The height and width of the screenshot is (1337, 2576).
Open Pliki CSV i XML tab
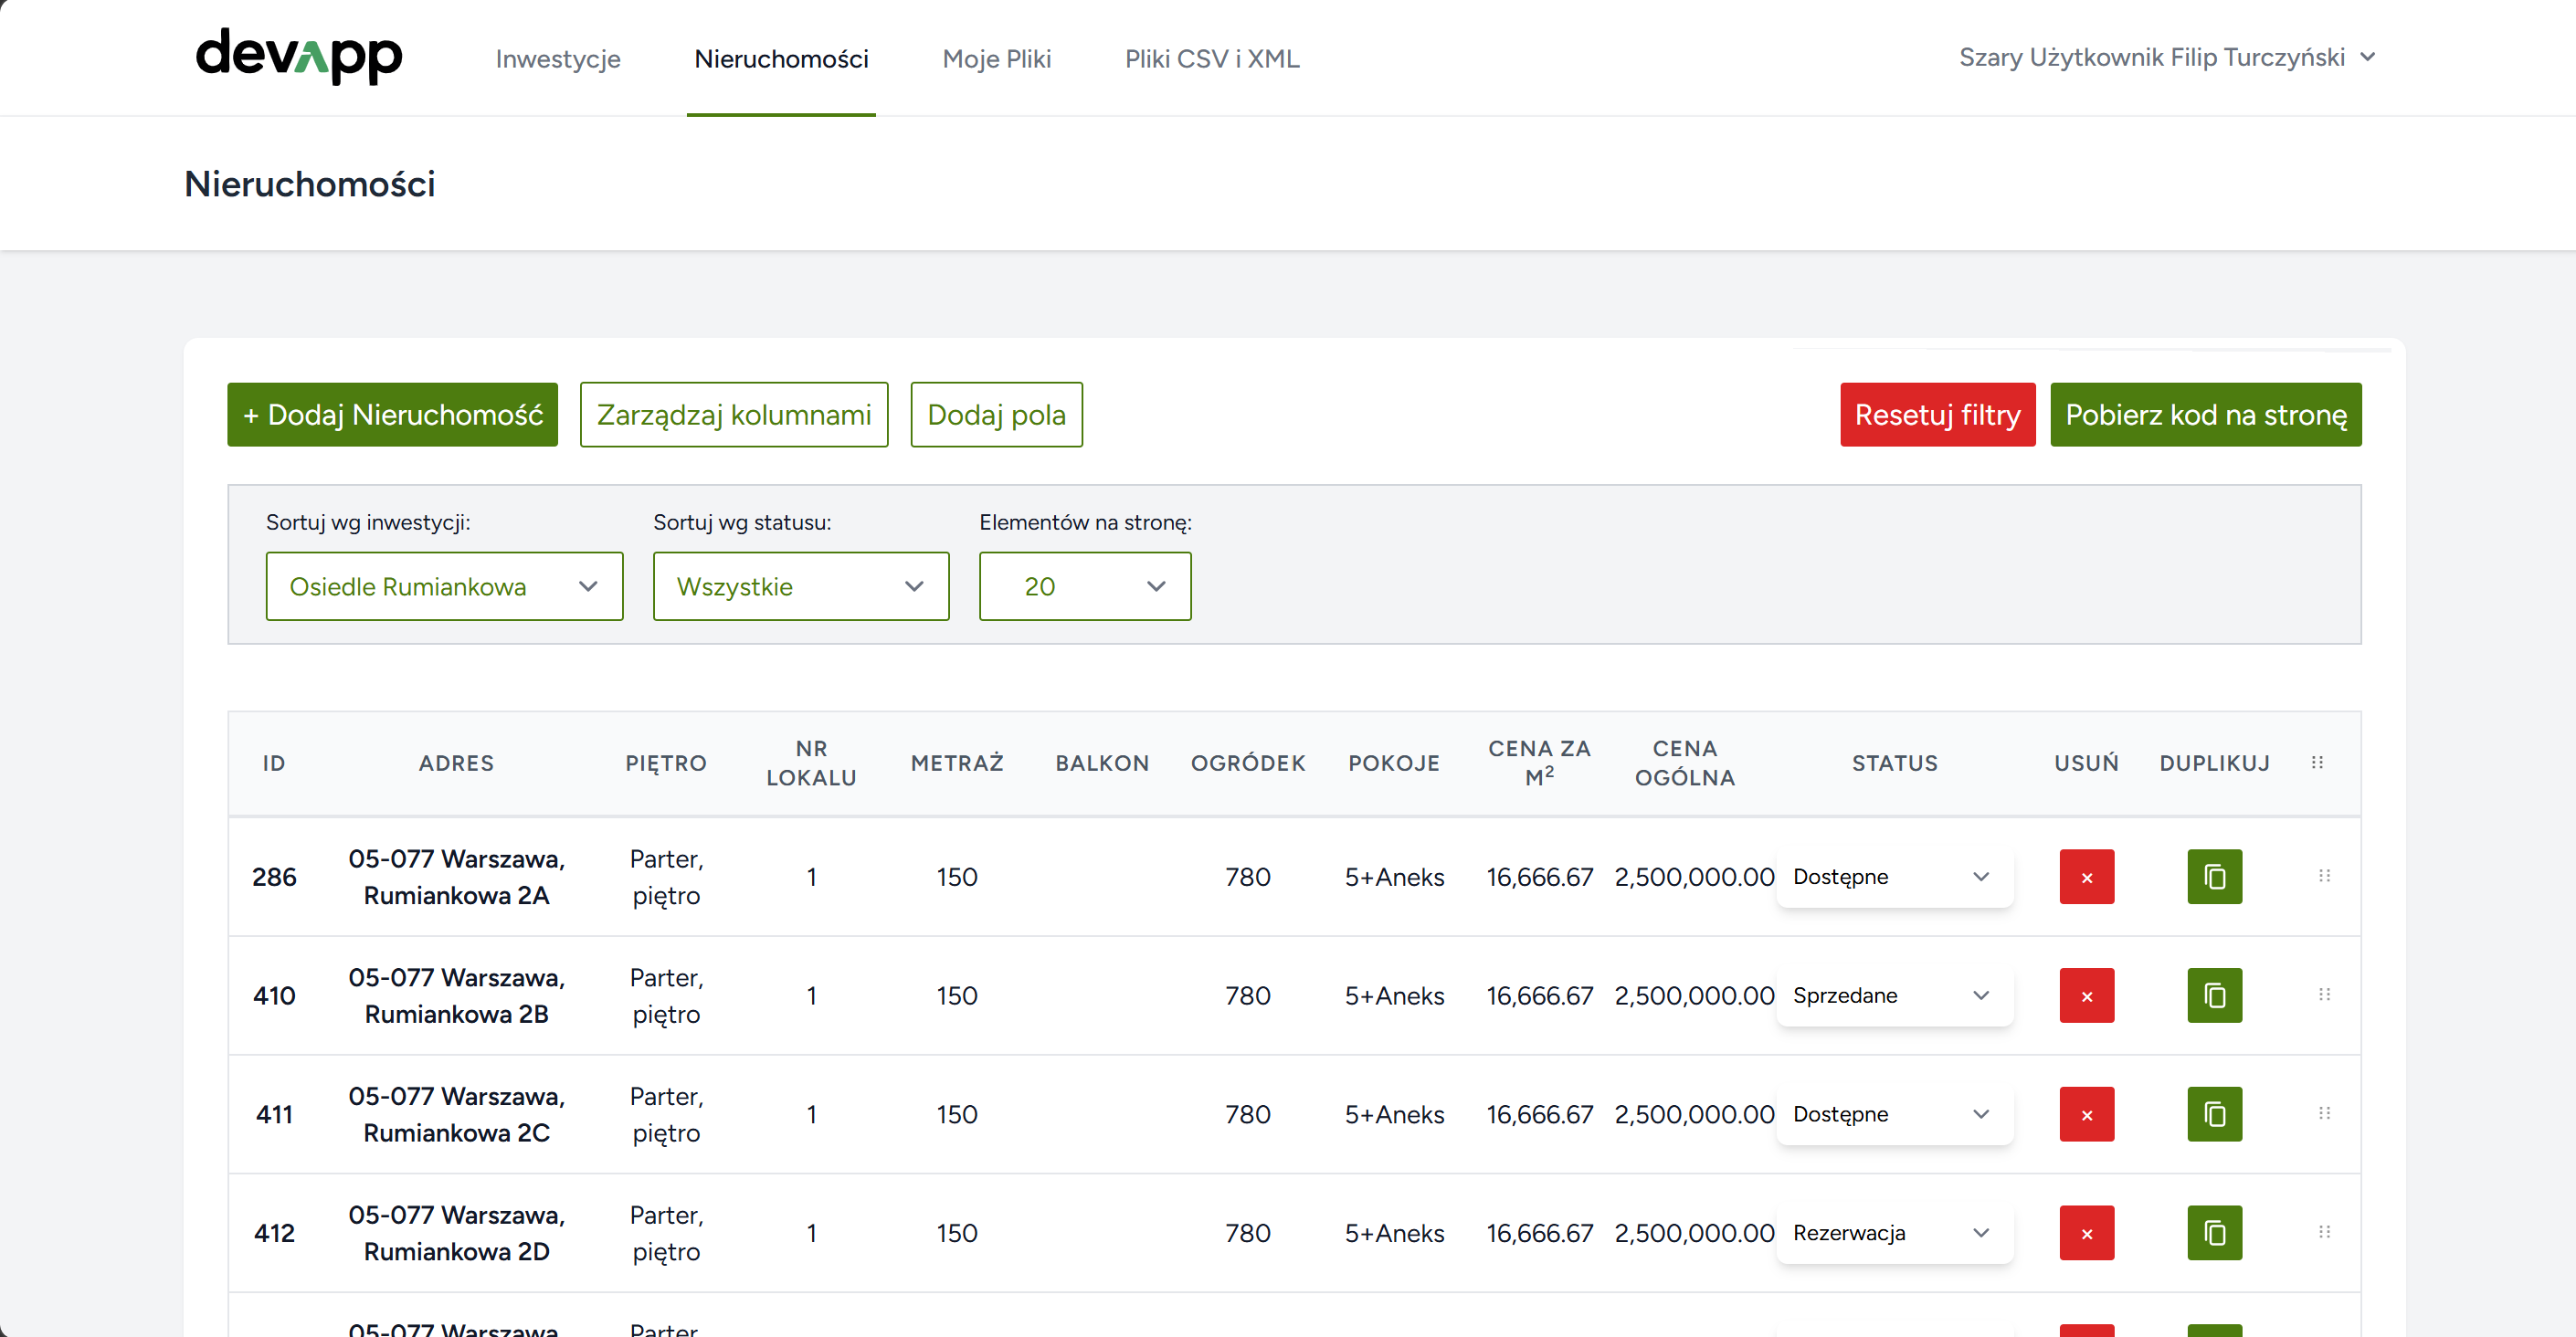click(x=1212, y=59)
